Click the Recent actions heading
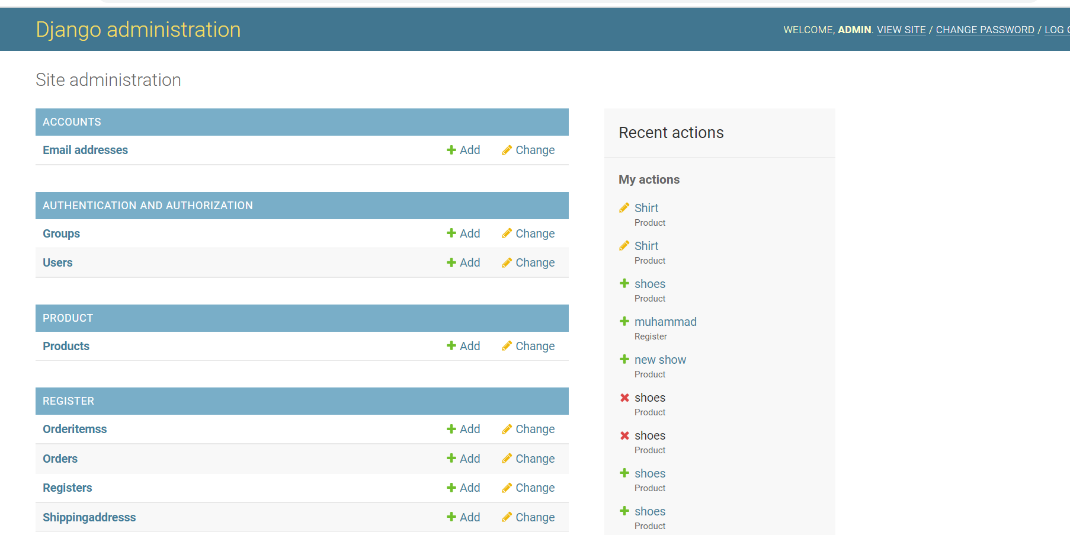1070x535 pixels. (671, 133)
